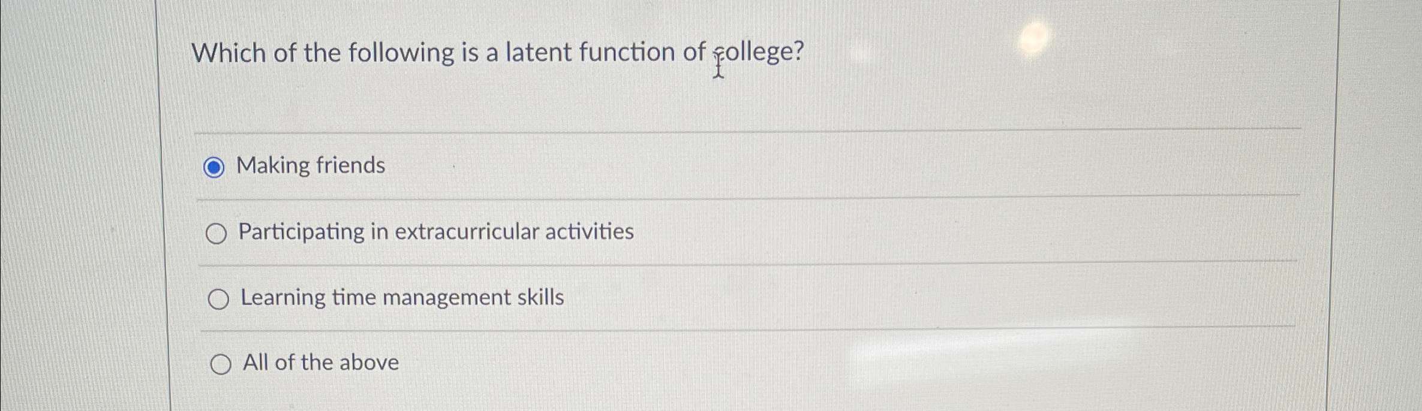Viewport: 1422px width, 411px height.
Task: Click the circle next to 'Learning time management skills'
Action: click(220, 298)
